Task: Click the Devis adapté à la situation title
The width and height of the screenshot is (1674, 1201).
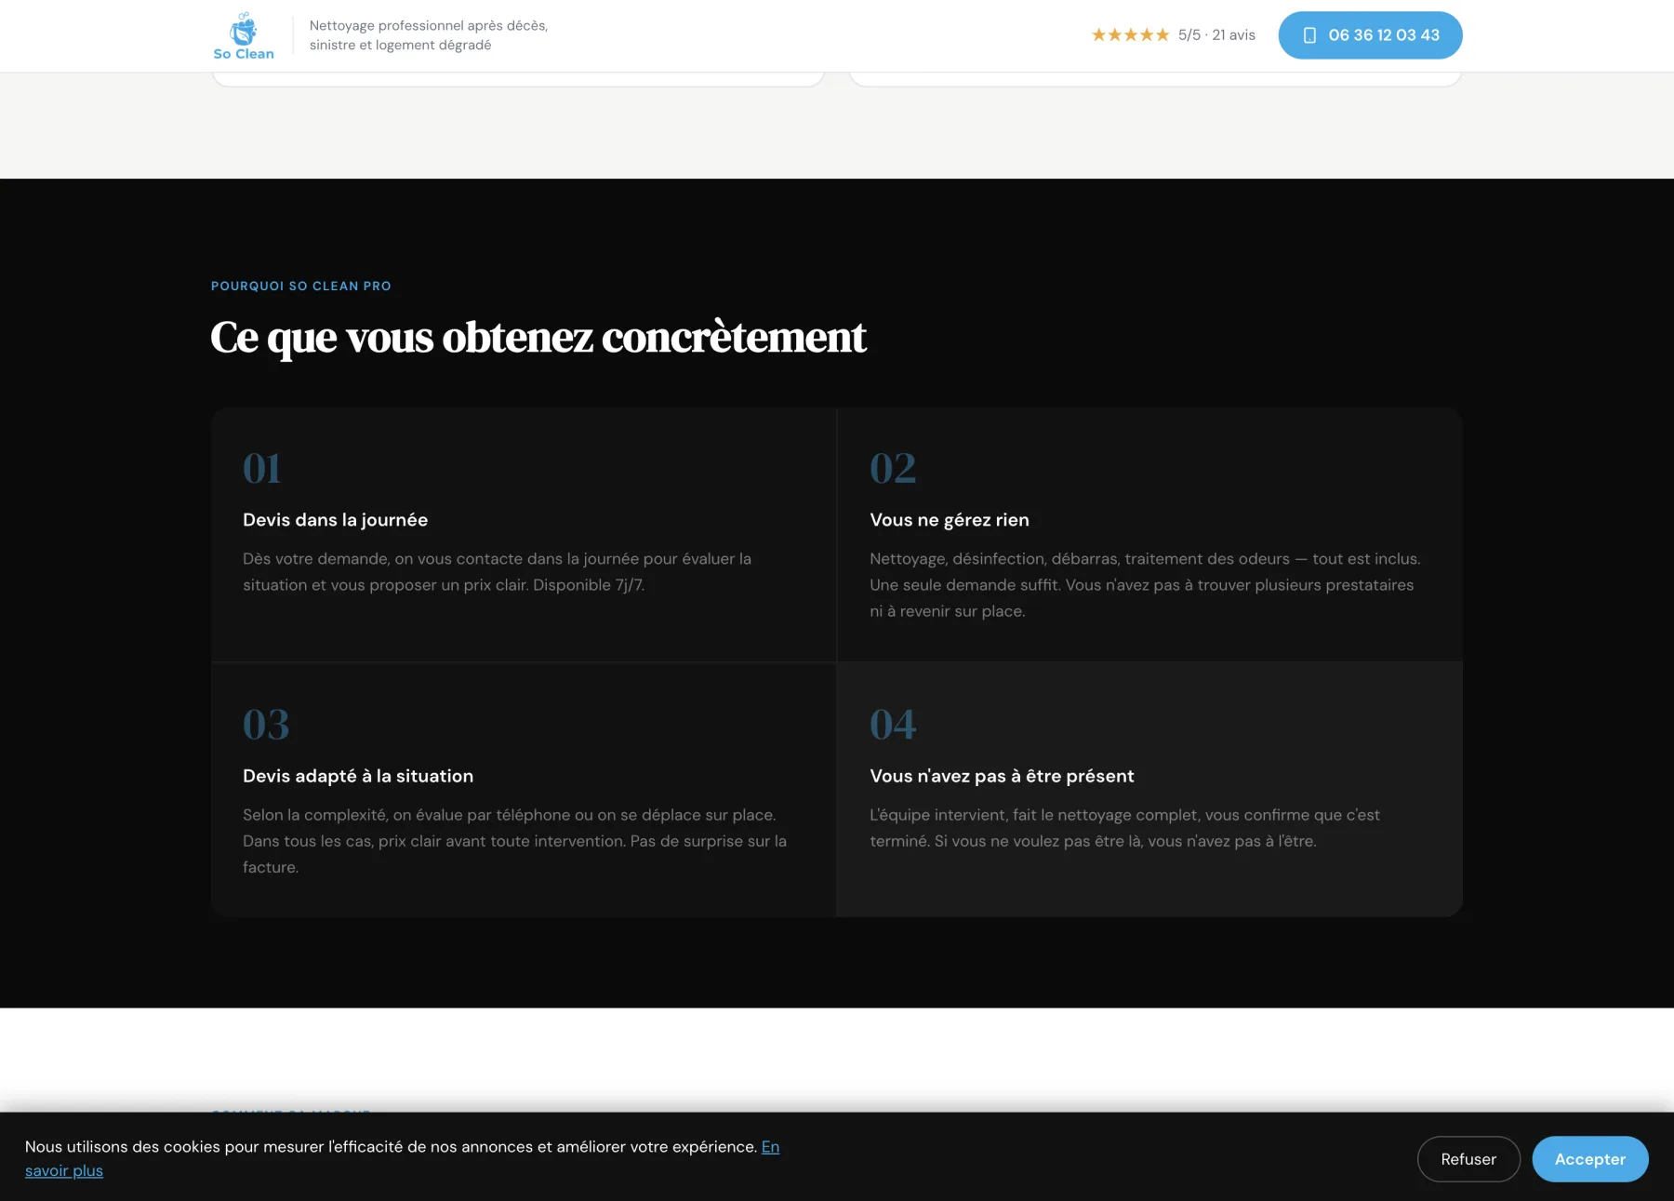Action: click(358, 776)
